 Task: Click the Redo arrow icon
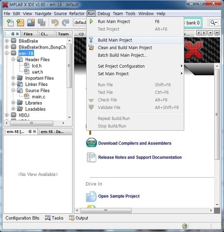tap(66, 23)
